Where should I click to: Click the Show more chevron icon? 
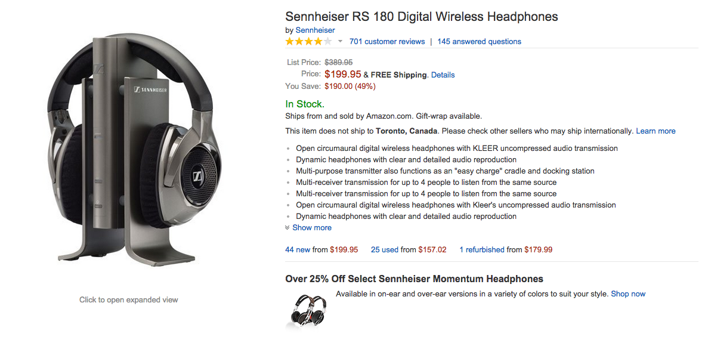tap(288, 228)
